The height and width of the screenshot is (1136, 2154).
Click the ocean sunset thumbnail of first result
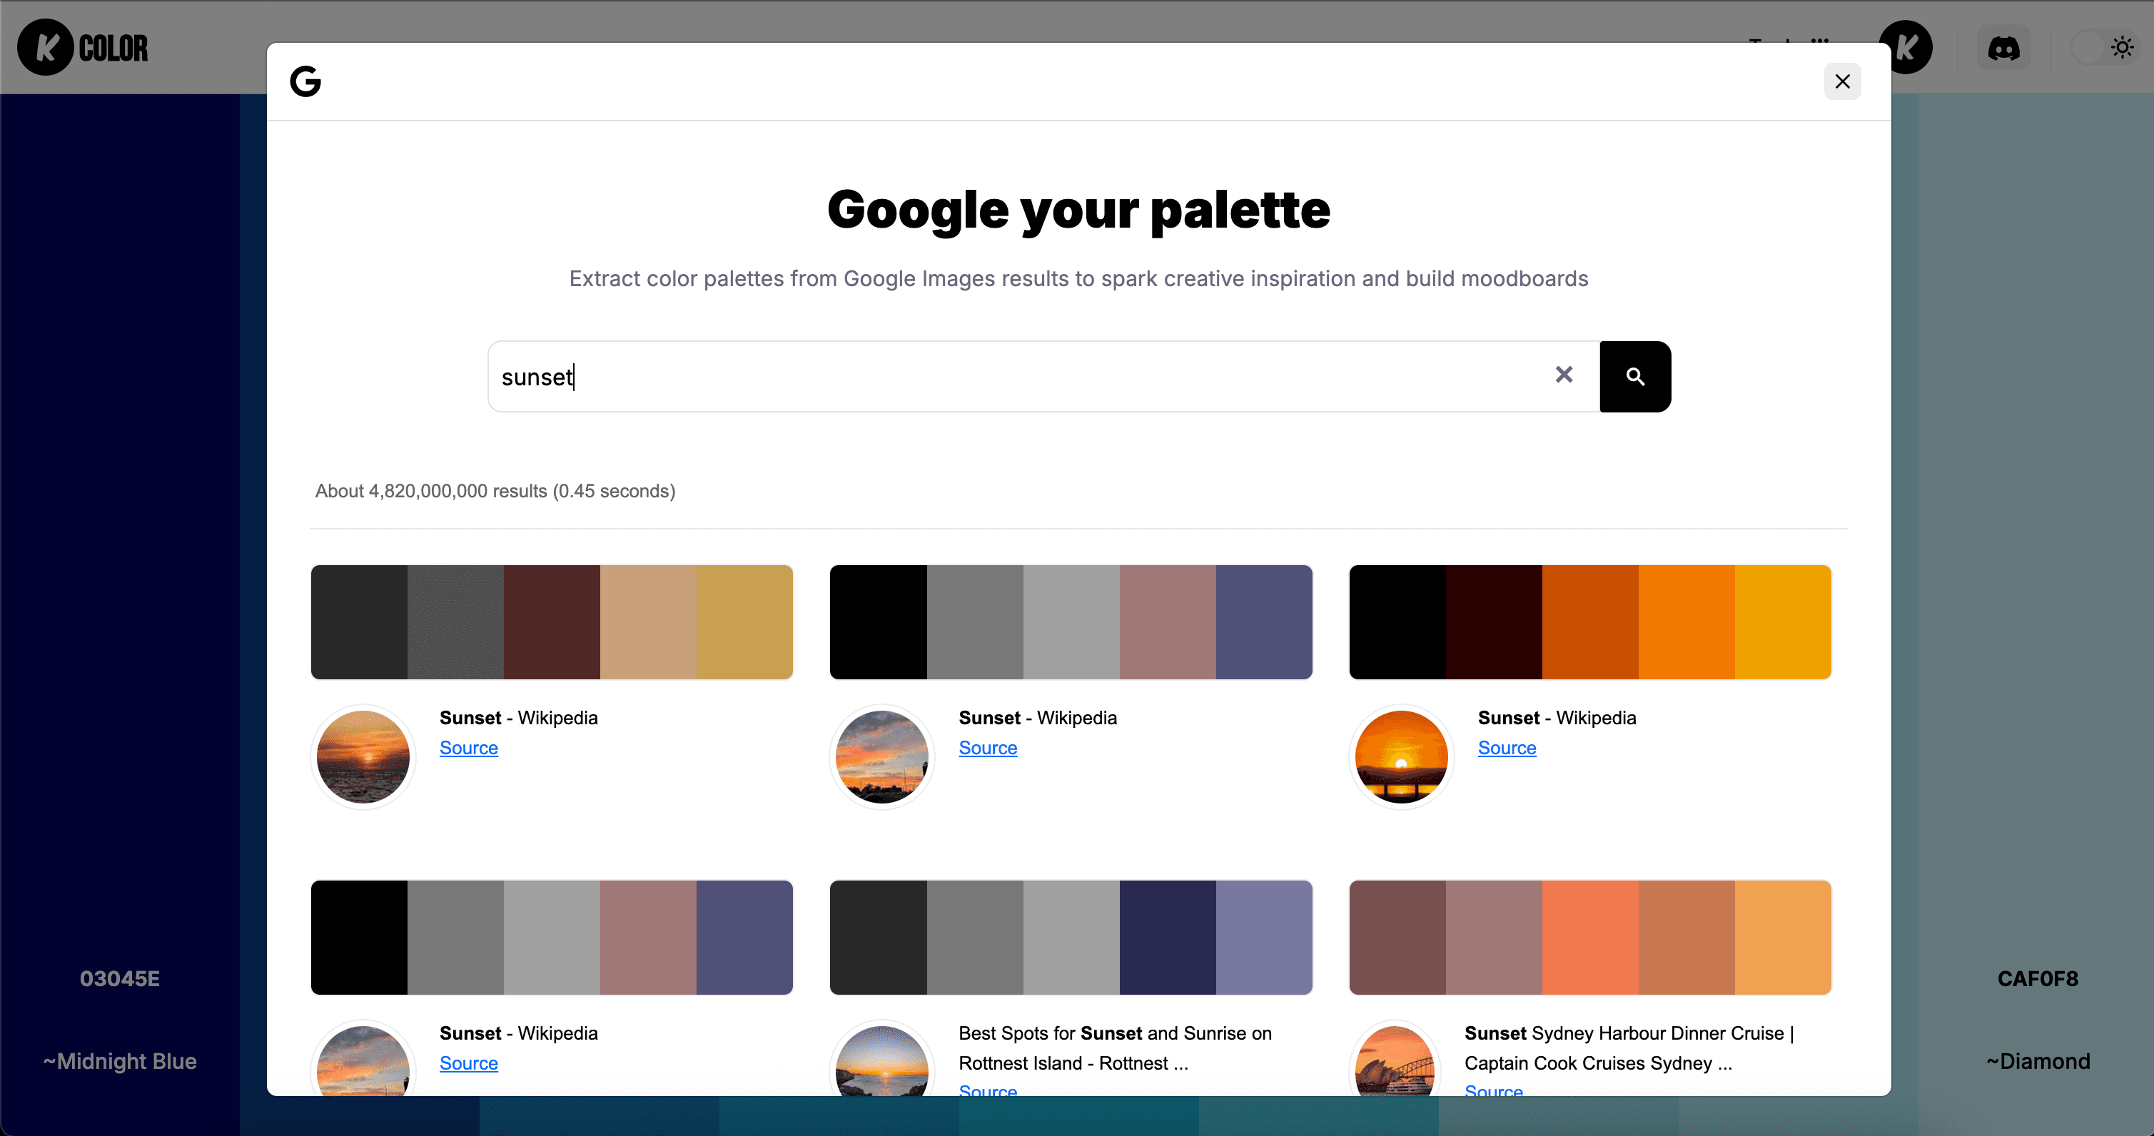(x=363, y=756)
